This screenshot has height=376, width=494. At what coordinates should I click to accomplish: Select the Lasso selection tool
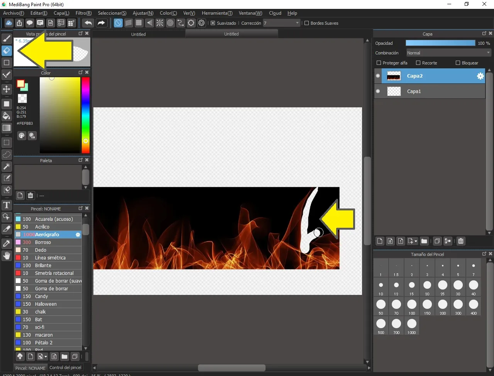(7, 154)
